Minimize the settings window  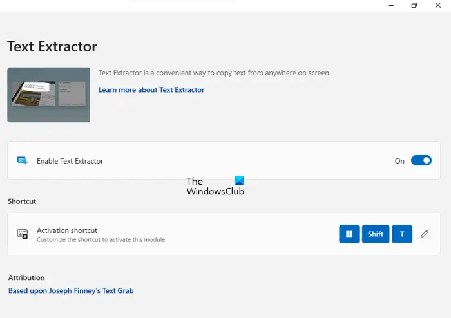[x=390, y=5]
